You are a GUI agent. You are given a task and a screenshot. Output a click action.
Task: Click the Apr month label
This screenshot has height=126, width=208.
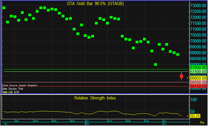(x=5, y=124)
